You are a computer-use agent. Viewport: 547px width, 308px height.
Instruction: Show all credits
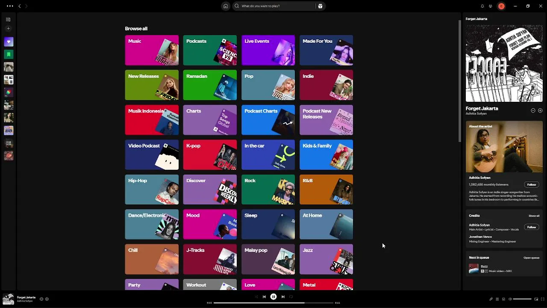coord(534,216)
